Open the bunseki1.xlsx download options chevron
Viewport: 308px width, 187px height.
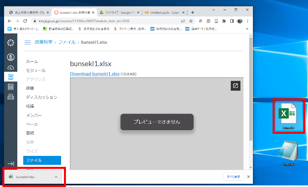(56, 177)
